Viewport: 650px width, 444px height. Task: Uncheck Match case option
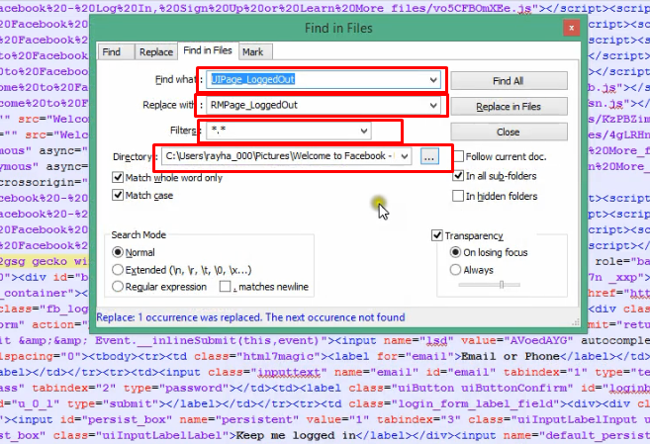click(x=118, y=195)
